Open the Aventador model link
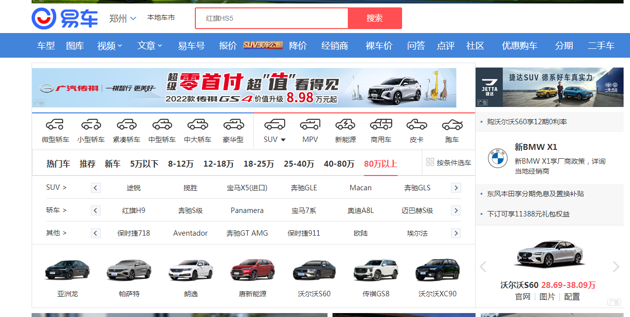 190,233
